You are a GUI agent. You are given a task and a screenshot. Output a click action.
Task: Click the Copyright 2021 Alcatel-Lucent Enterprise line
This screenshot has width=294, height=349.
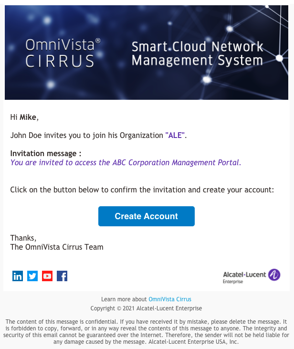click(146, 308)
